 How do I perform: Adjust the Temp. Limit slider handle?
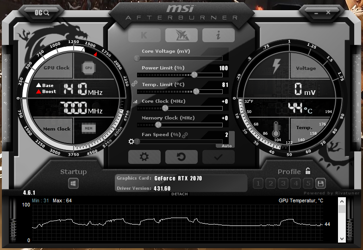coord(196,91)
